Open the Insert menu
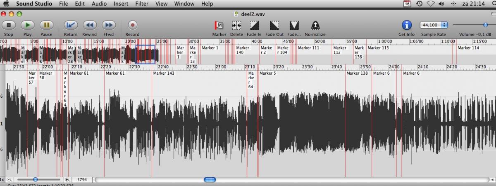This screenshot has width=496, height=186. (x=121, y=4)
